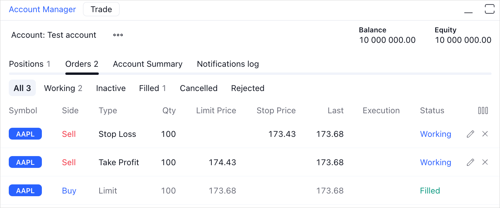Sort orders by Symbol column header
Viewport: 500px width, 208px height.
pyautogui.click(x=23, y=111)
